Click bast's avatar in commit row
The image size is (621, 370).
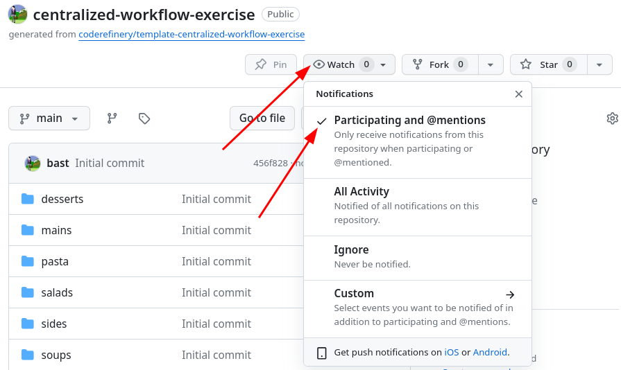pos(33,164)
